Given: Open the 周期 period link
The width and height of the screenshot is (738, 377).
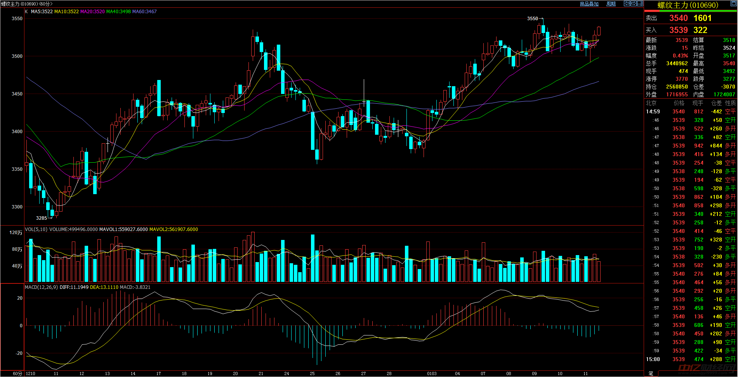Looking at the screenshot, I should point(611,4).
